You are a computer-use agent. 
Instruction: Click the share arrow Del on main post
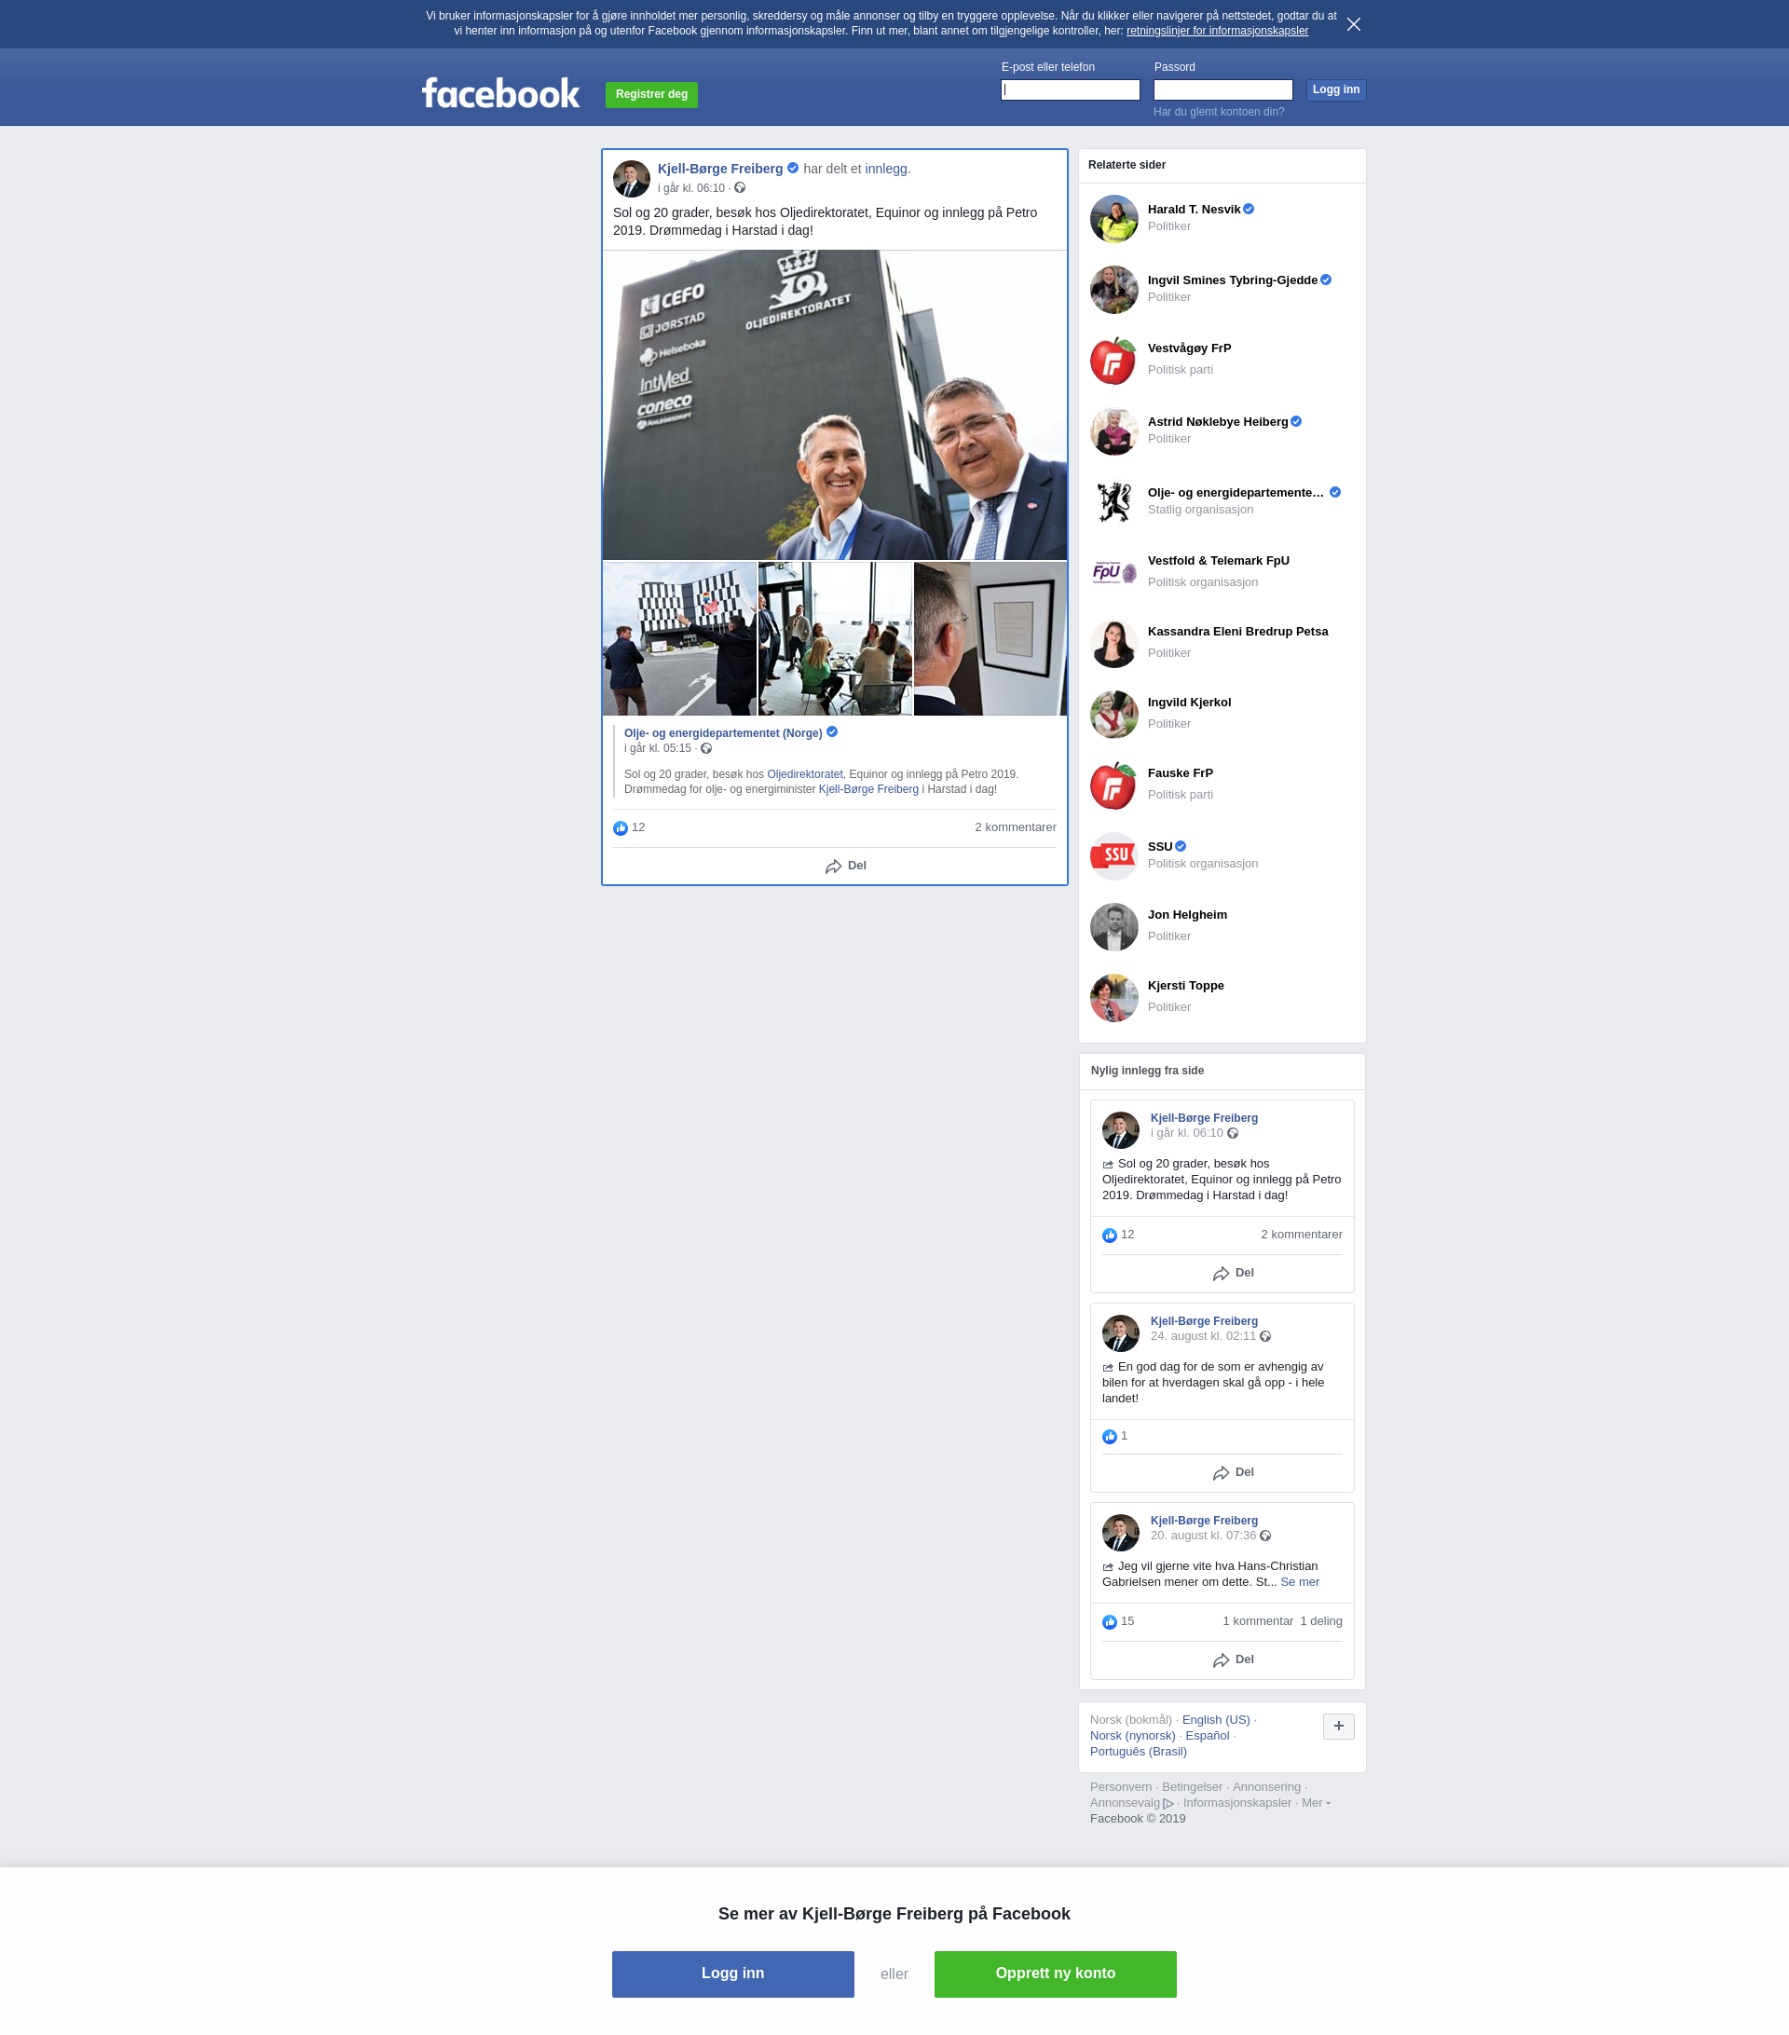click(845, 867)
